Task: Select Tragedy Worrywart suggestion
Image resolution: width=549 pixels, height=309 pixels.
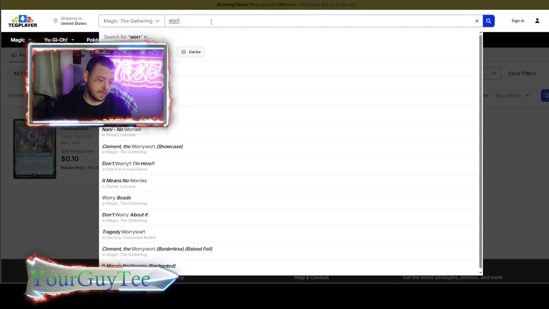Action: 289,234
